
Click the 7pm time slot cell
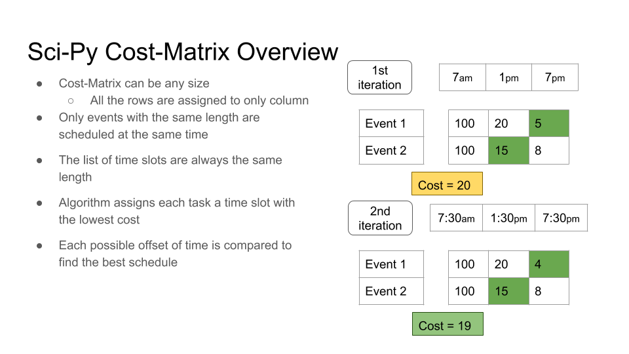[x=555, y=77]
